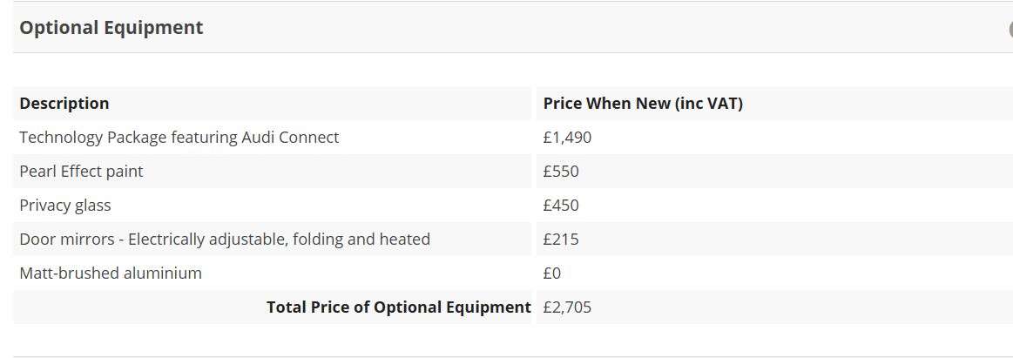Click the Price When New column header
Screen dimensions: 1013x358
coord(642,104)
